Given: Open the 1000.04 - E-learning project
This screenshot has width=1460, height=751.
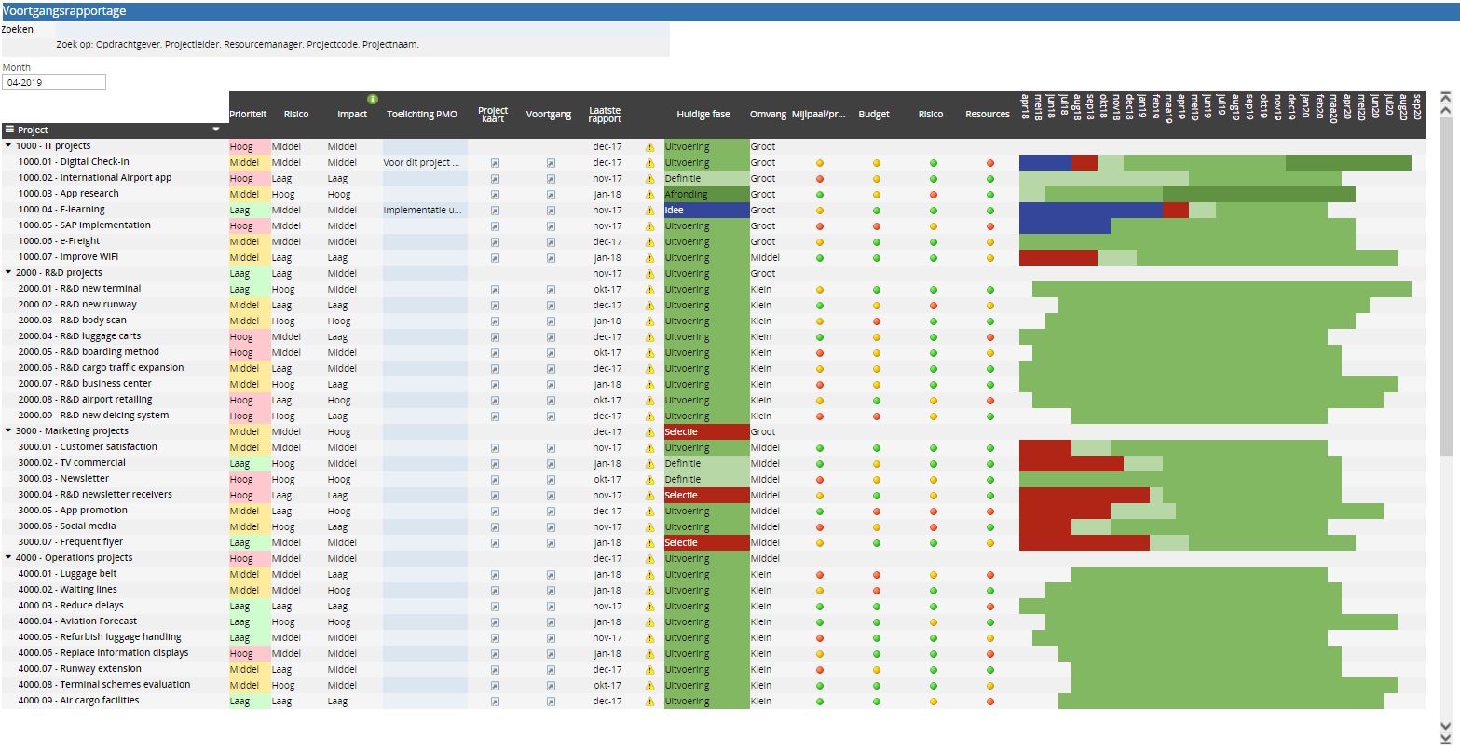Looking at the screenshot, I should (x=61, y=211).
